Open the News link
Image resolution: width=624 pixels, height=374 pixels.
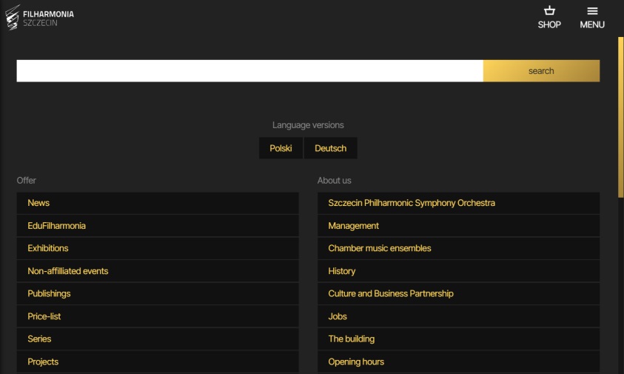pyautogui.click(x=38, y=203)
